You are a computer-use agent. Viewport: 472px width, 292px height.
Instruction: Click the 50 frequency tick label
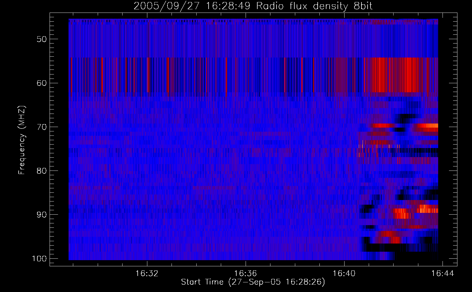pos(41,39)
